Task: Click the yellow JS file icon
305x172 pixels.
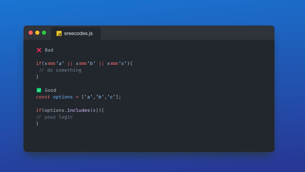Action: pos(59,34)
